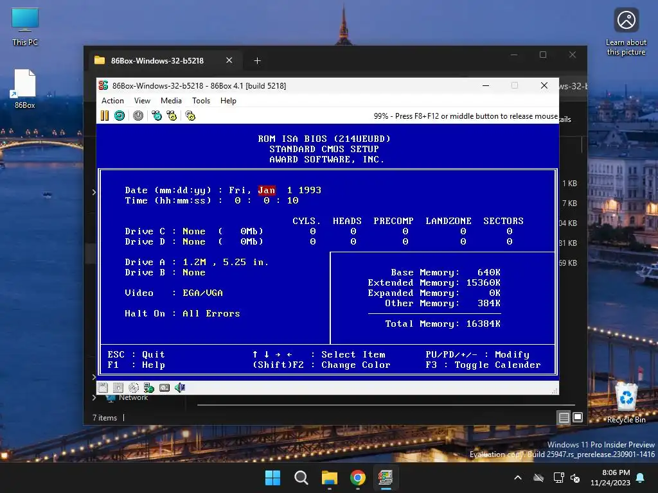Click the cassette/card status bar icon
The image size is (658, 493).
point(164,388)
